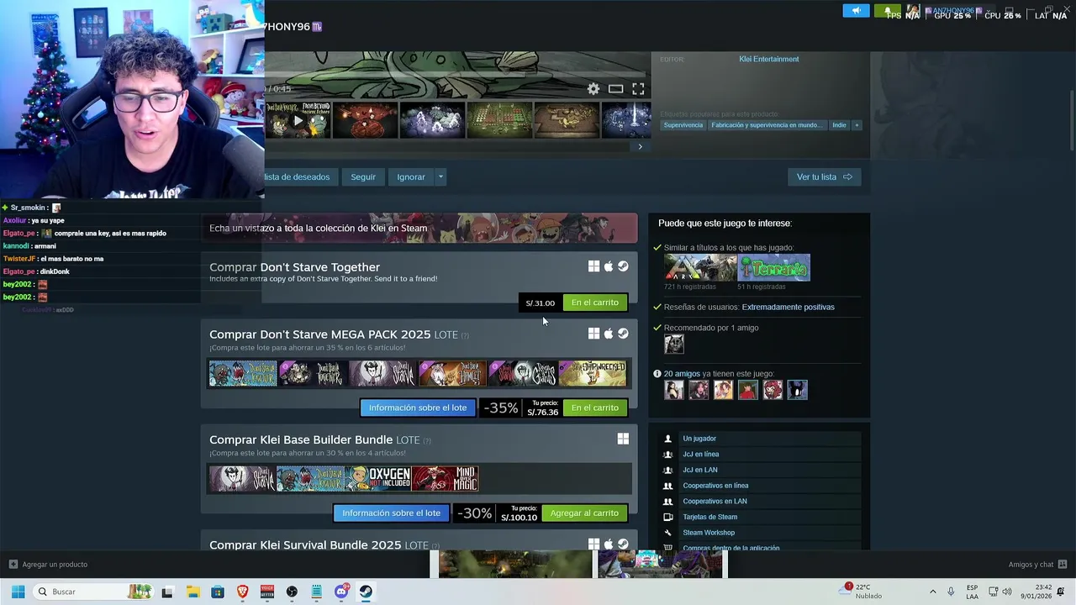1076x605 pixels.
Task: Click Apple icon on Don't Starve Together
Action: coord(609,266)
